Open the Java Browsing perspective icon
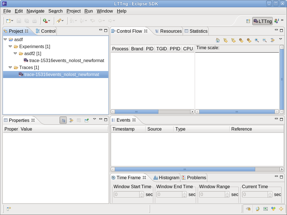Viewport: 287px width, 215px height. [x=277, y=21]
